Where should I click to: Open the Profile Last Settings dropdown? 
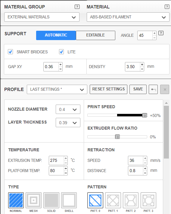[x=57, y=90]
